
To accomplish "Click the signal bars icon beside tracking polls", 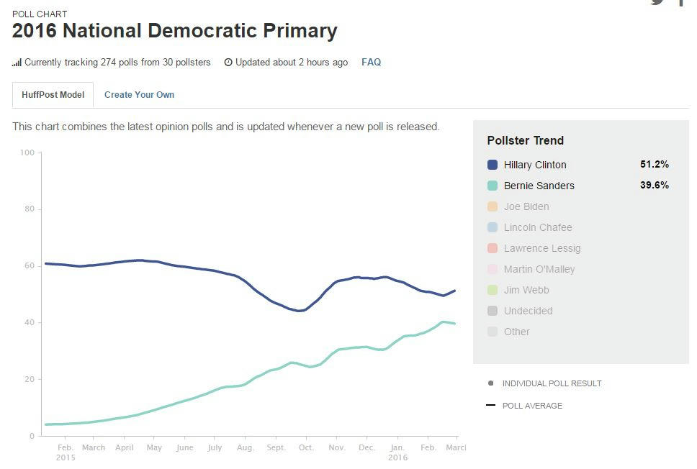I will point(17,63).
